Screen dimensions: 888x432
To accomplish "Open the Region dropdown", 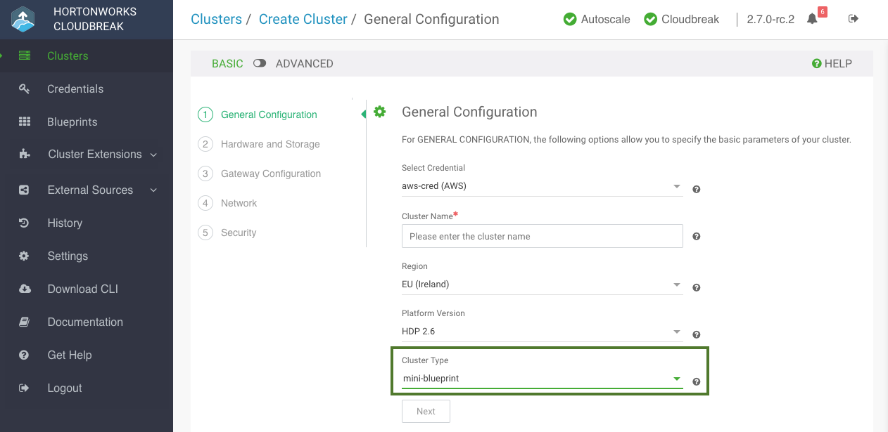I will (538, 284).
